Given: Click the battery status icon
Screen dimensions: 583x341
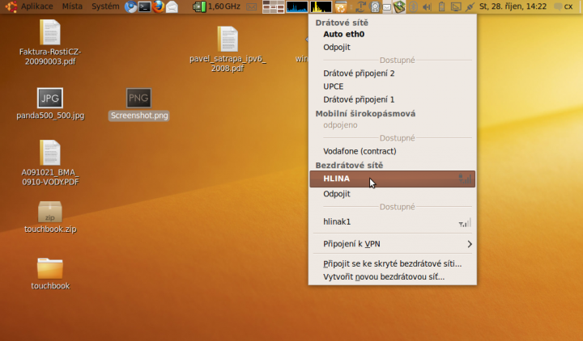Looking at the screenshot, I should [441, 6].
